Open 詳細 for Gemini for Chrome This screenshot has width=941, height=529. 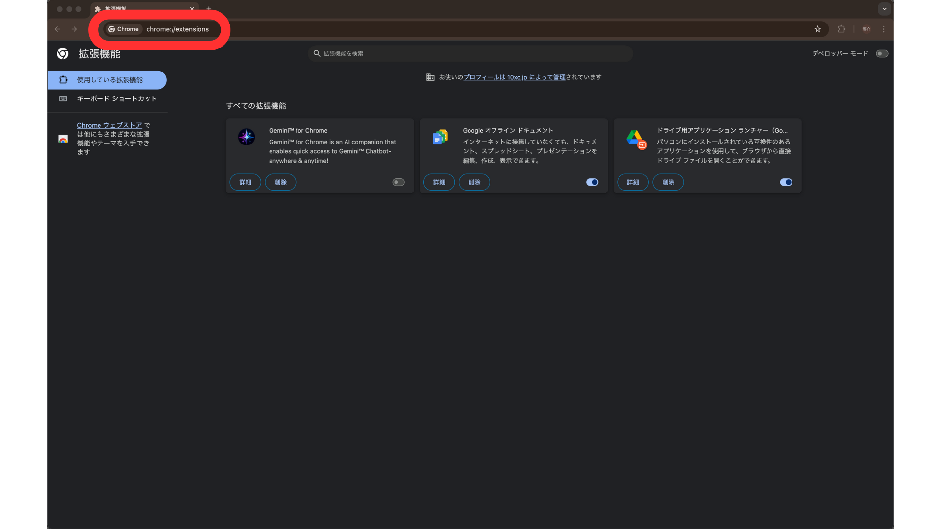pyautogui.click(x=245, y=182)
